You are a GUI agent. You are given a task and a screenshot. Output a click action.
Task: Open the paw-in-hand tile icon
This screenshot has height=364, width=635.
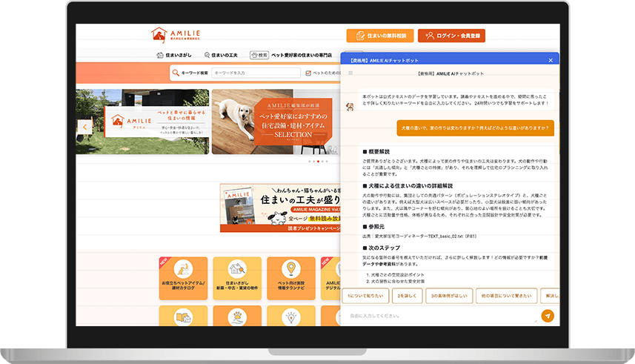237,317
